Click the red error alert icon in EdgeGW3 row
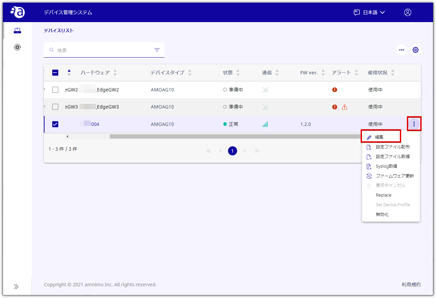Image resolution: width=436 pixels, height=298 pixels. [335, 107]
